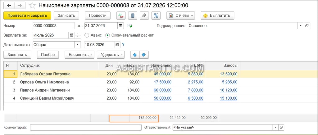Image resolution: width=318 pixels, height=135 pixels.
Task: Open the help question mark by payment date
Action: [x=123, y=45]
